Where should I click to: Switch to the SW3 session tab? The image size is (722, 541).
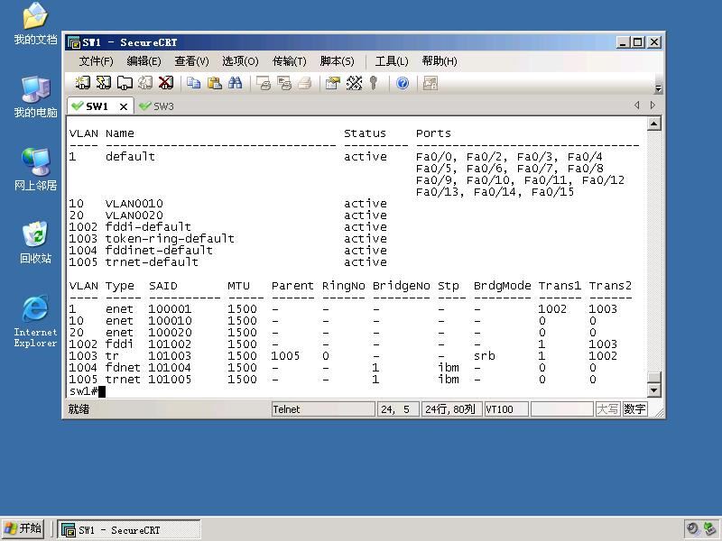[157, 106]
